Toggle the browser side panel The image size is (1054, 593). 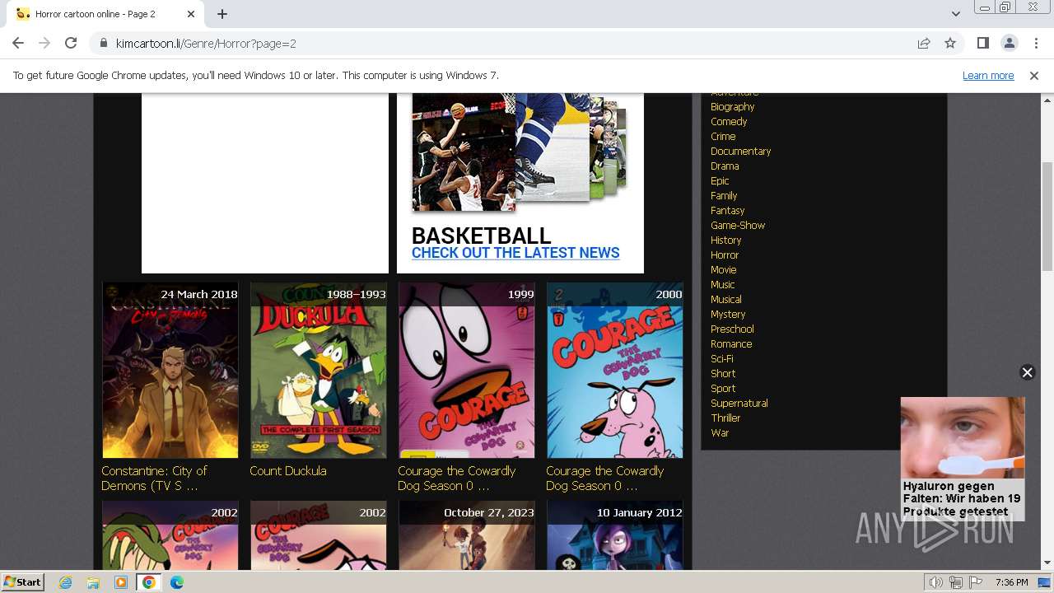(982, 43)
